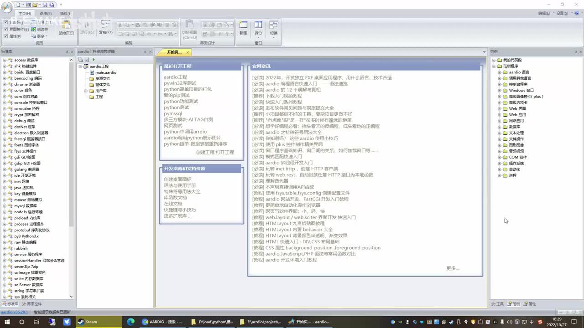Open the 编辑(E) menu
Screen dimensions: 584x328
pyautogui.click(x=545, y=13)
